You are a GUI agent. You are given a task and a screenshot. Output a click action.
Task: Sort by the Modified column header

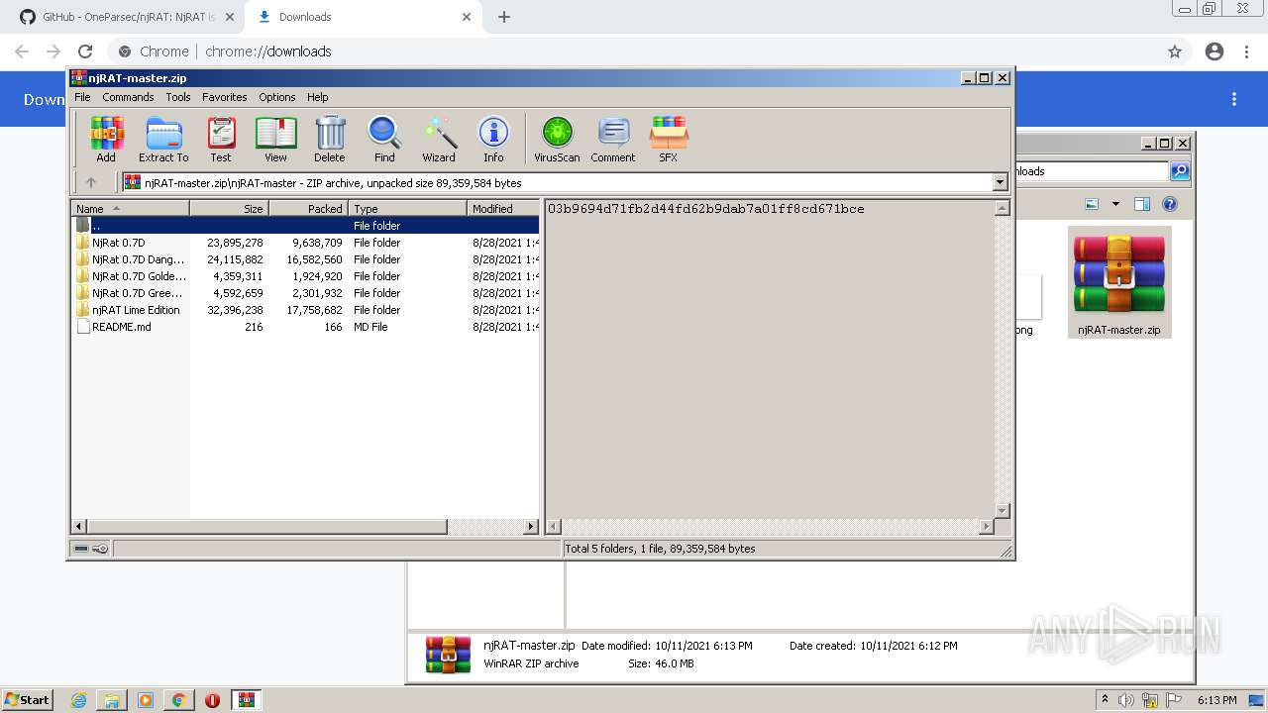tap(503, 208)
